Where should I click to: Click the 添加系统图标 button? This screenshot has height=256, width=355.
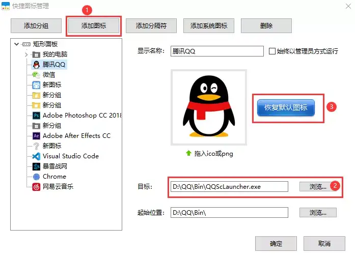209,26
